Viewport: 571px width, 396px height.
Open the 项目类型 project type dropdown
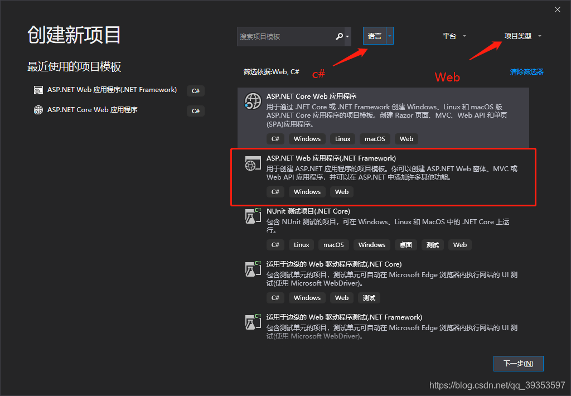click(x=522, y=36)
